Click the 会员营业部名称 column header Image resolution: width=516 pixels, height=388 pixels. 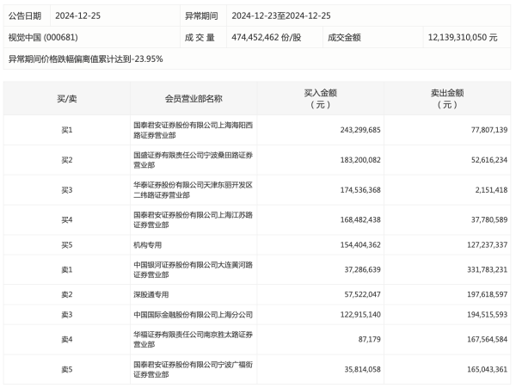[193, 99]
